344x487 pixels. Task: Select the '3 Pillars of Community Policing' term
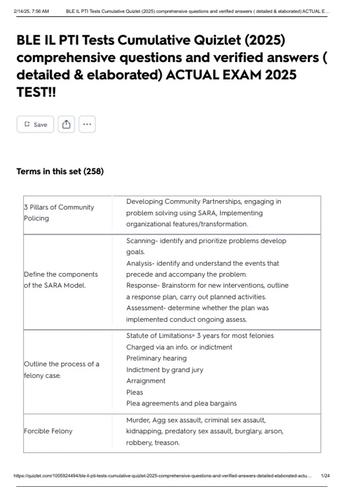pos(59,213)
